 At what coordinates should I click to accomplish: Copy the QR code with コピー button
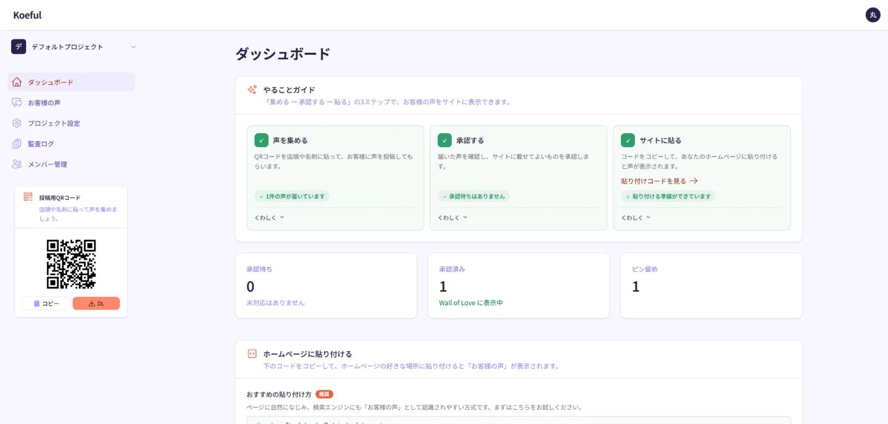click(46, 304)
